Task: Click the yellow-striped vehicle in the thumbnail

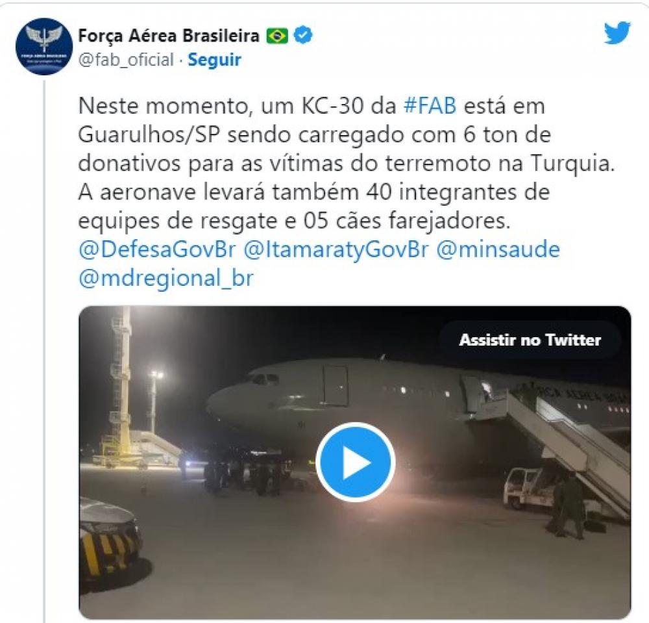Action: pyautogui.click(x=108, y=542)
